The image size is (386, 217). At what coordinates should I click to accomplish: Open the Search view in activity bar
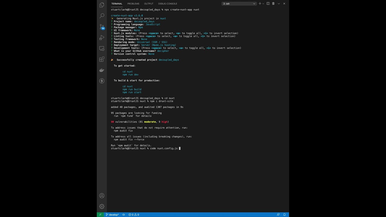coord(102,16)
